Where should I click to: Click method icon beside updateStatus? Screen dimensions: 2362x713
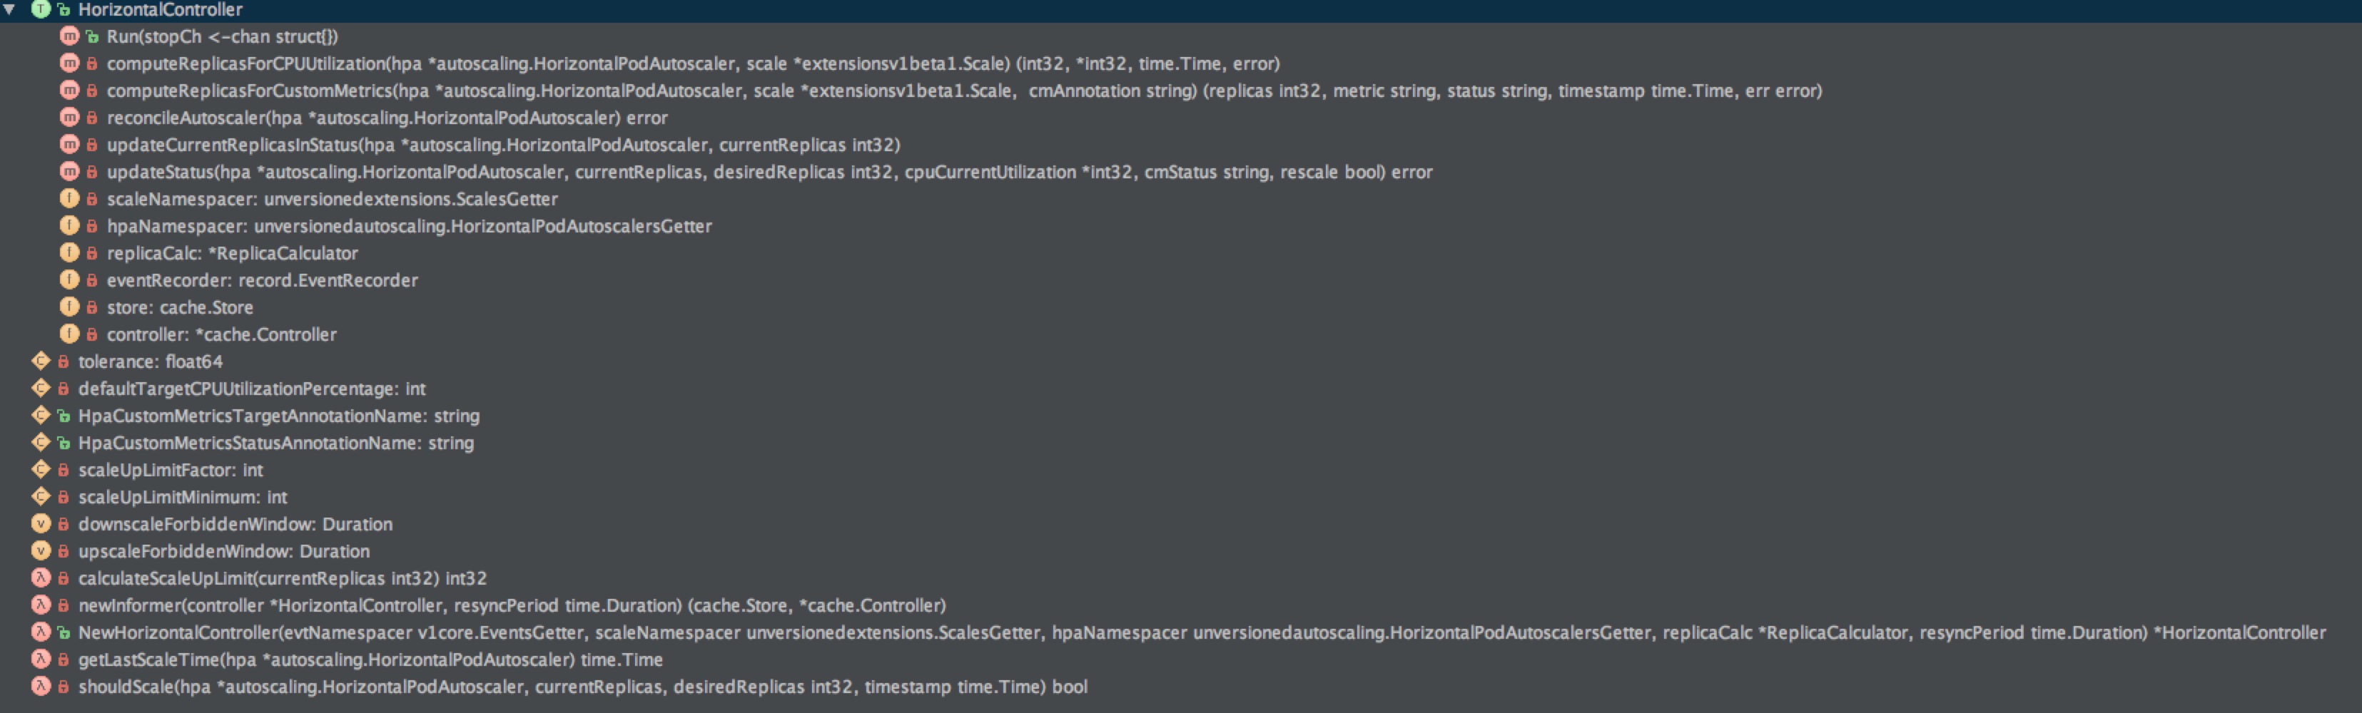70,171
